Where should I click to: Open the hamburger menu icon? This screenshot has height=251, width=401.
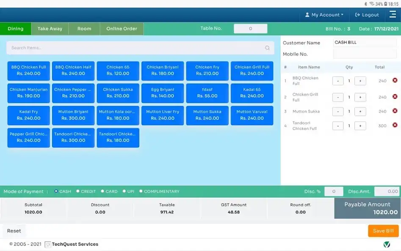pos(393,14)
